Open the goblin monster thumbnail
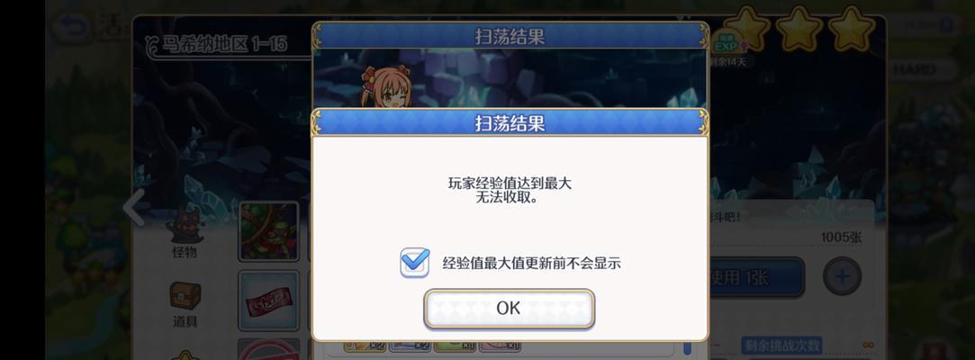This screenshot has width=975, height=360. [x=268, y=231]
